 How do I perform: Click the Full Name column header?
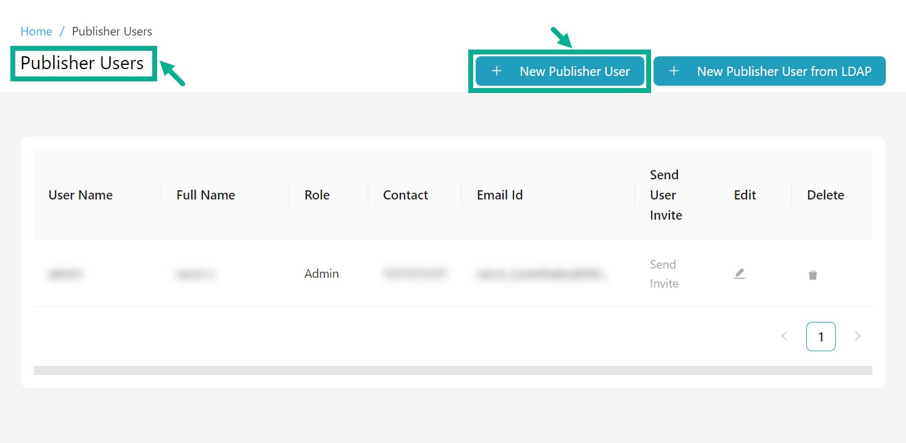pyautogui.click(x=205, y=195)
